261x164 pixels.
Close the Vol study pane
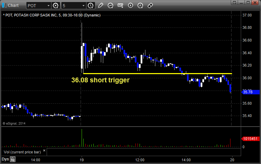coord(44,151)
